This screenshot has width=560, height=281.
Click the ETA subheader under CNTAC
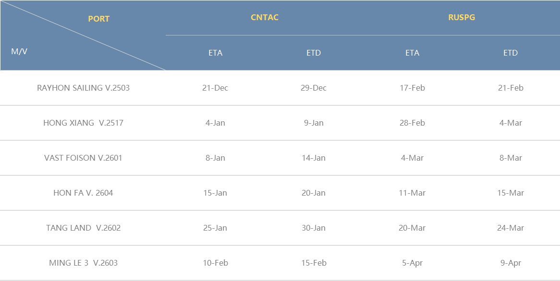click(215, 53)
